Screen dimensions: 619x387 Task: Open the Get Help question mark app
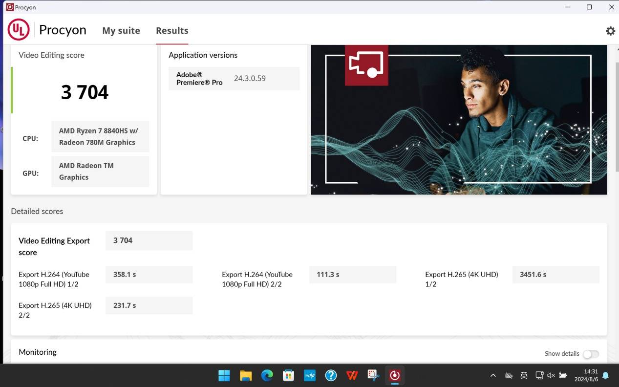tap(331, 375)
